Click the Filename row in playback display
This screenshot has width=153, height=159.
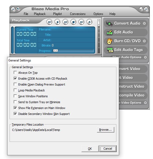(66, 29)
